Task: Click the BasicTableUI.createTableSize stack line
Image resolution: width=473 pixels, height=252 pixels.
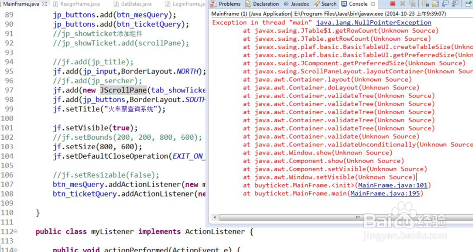Action: (358, 47)
